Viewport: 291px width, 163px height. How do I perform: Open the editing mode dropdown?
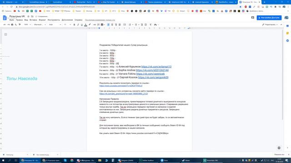[270, 24]
